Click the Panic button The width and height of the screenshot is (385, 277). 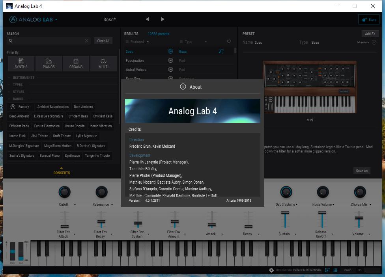coord(348,270)
